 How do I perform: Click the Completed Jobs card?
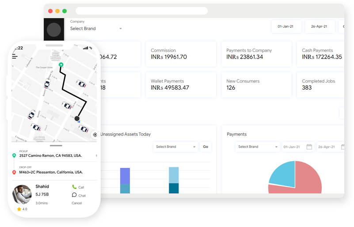coord(320,85)
